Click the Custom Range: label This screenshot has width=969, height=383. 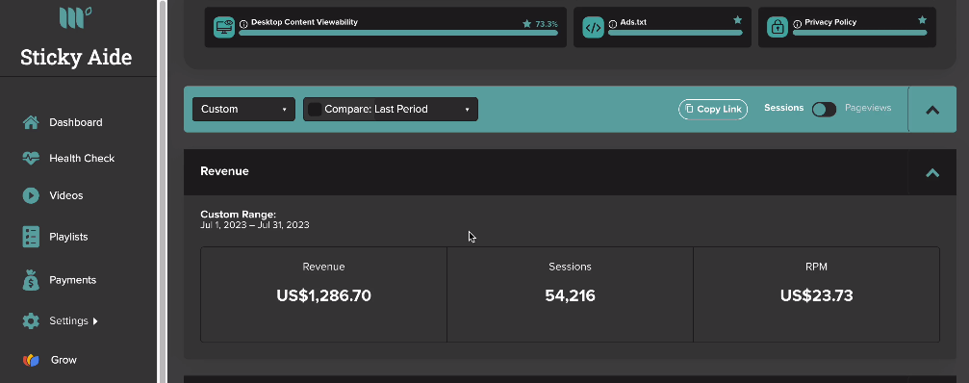click(238, 215)
